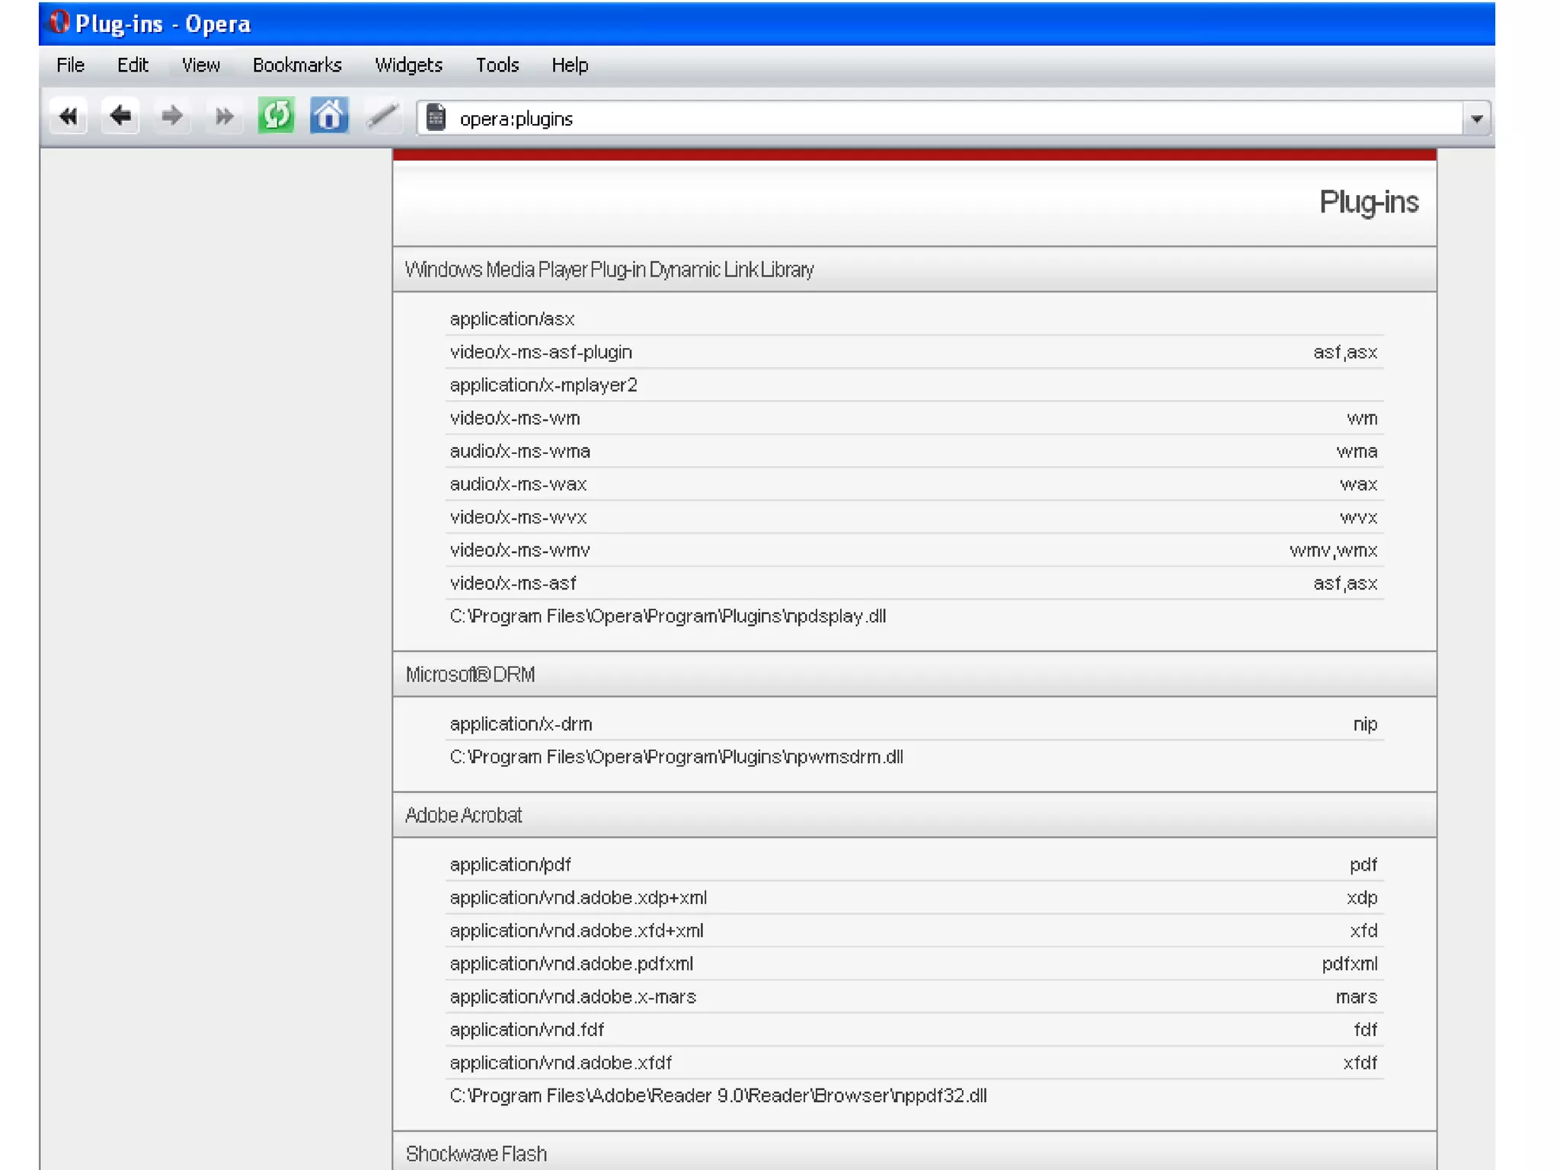Open the Home page icon
Screen dimensions: 1560x1170
(329, 117)
